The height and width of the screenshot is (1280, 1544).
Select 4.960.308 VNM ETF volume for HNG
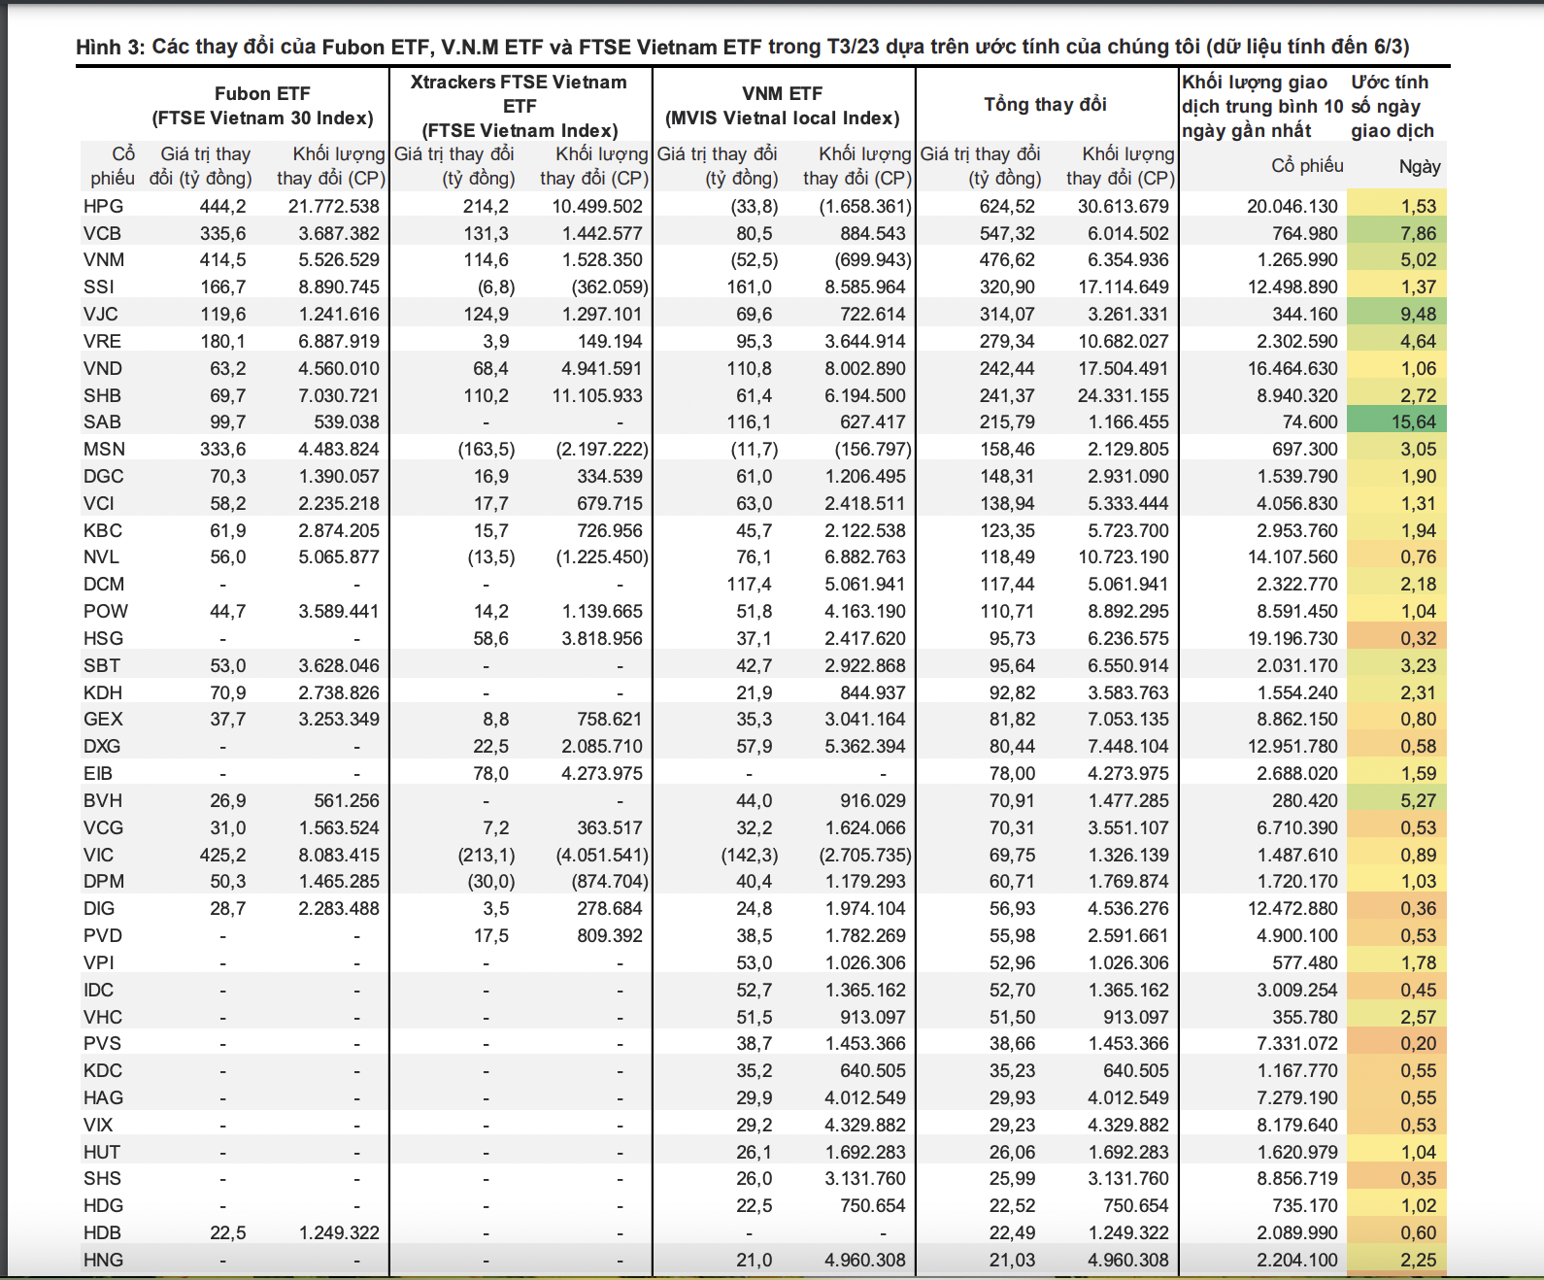click(x=865, y=1260)
